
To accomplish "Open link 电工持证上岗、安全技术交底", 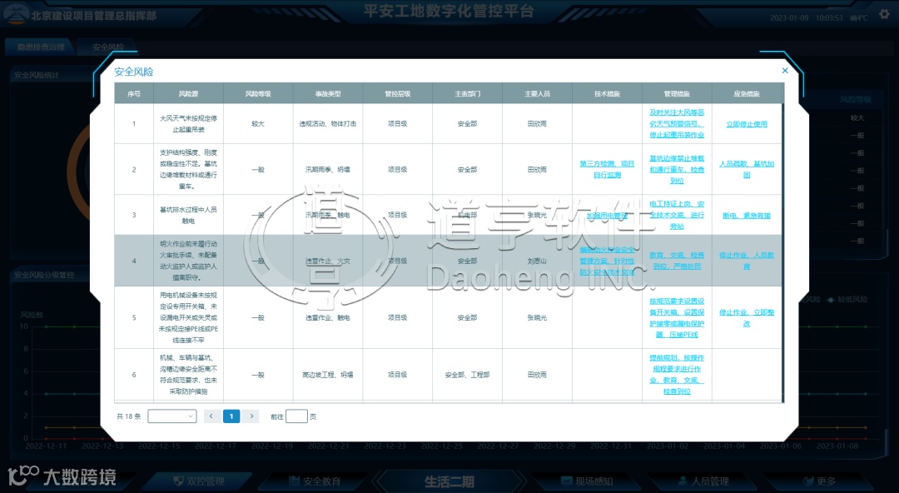I will [x=677, y=215].
